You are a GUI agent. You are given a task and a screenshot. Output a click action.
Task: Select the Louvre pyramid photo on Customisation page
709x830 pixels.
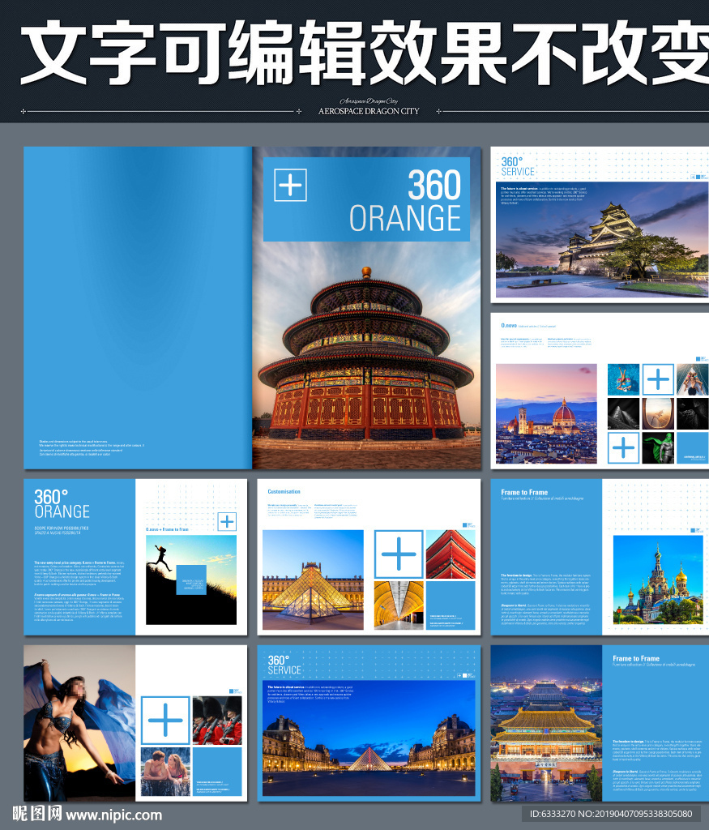pos(314,580)
